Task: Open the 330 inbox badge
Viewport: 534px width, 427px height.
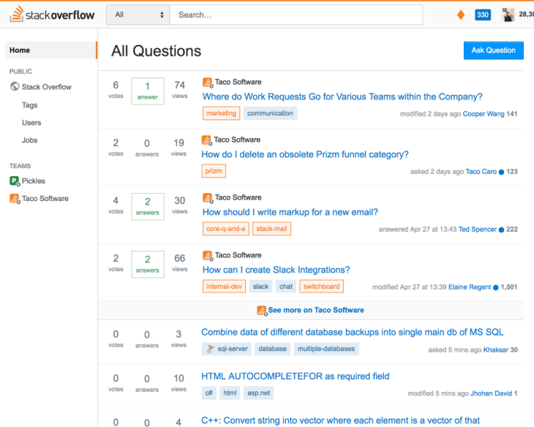Action: tap(483, 15)
